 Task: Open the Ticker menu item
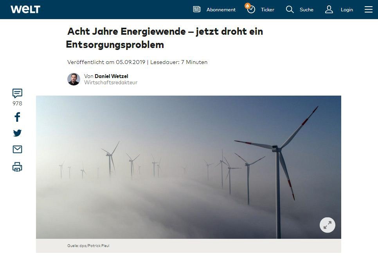268,10
